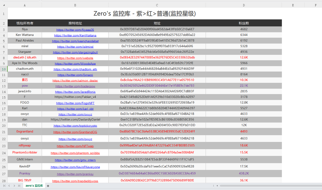
Task: Select the PhantomScribbler owner cell
Action: 25,152
